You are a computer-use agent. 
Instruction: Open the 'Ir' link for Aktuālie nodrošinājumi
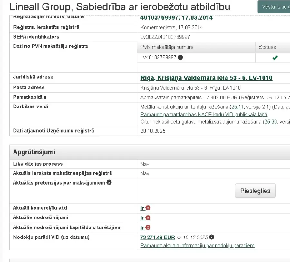click(142, 218)
